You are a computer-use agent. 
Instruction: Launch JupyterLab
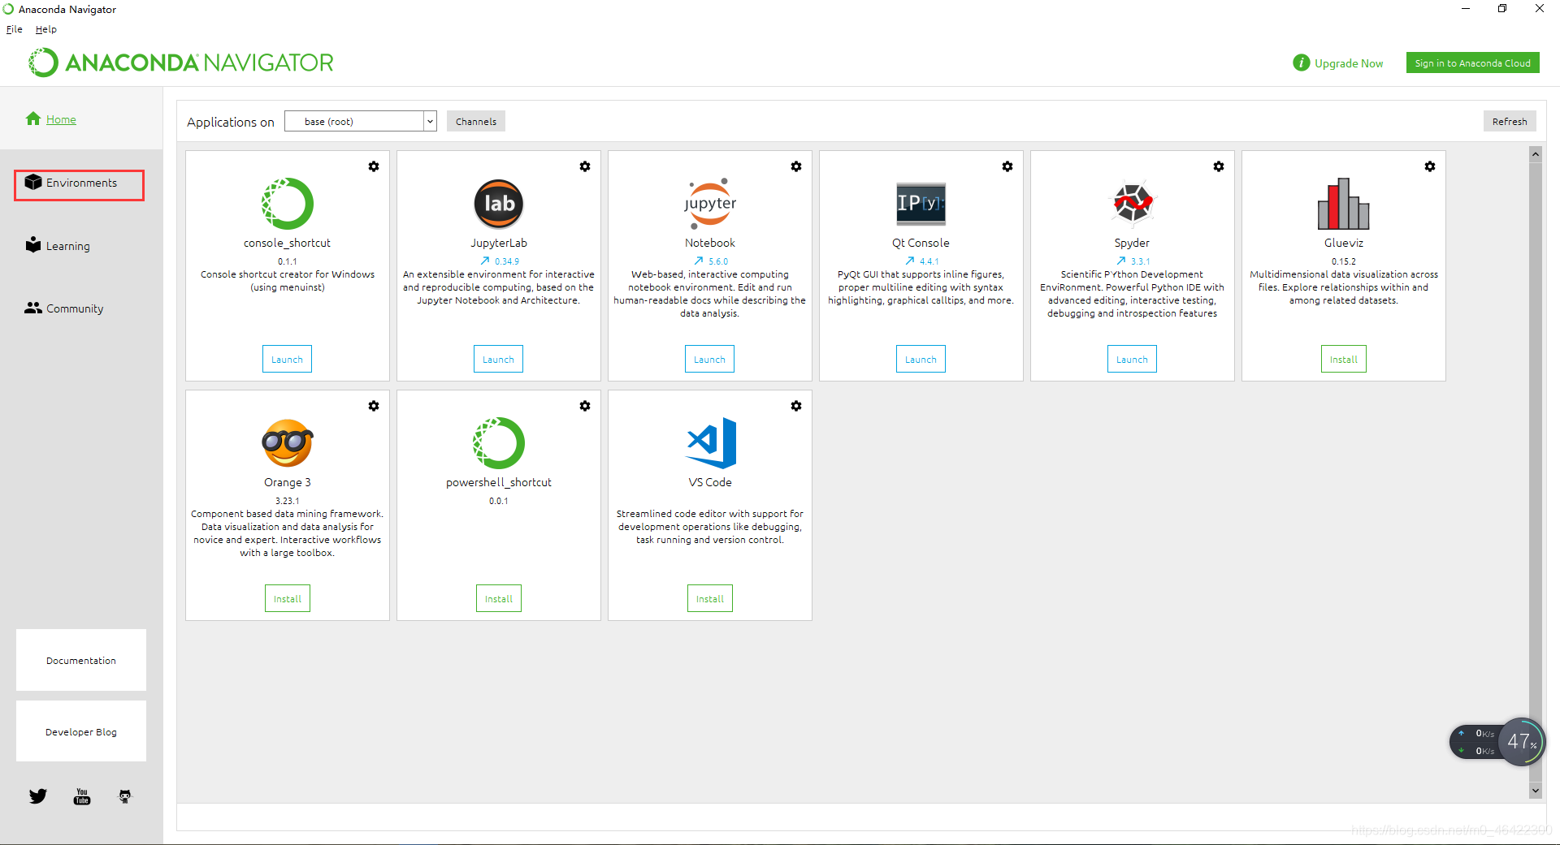[x=498, y=359]
